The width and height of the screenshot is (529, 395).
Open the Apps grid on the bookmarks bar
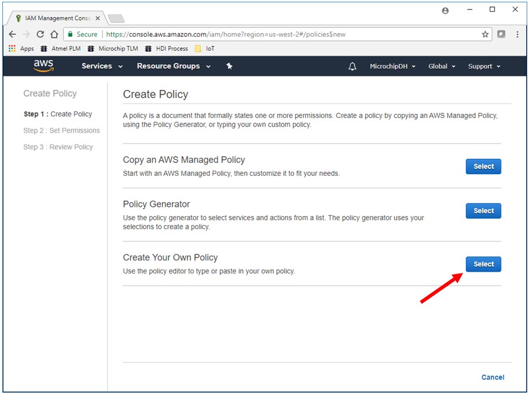pos(12,48)
